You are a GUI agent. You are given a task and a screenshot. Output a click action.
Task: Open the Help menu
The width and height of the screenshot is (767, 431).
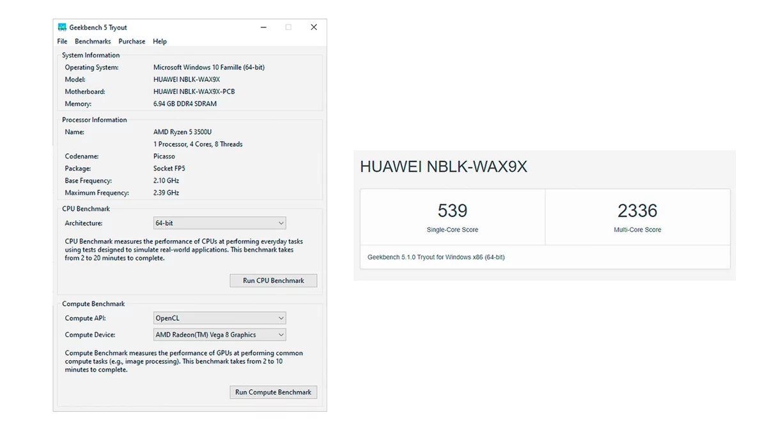click(160, 42)
